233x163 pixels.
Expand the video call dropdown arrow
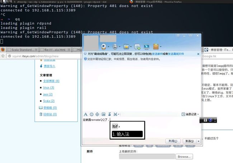[x=108, y=47]
